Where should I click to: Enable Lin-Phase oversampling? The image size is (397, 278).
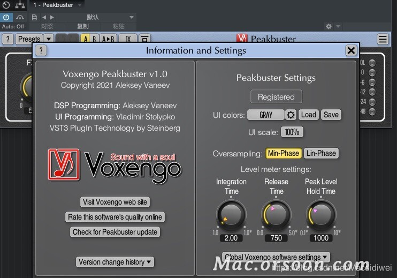(321, 153)
